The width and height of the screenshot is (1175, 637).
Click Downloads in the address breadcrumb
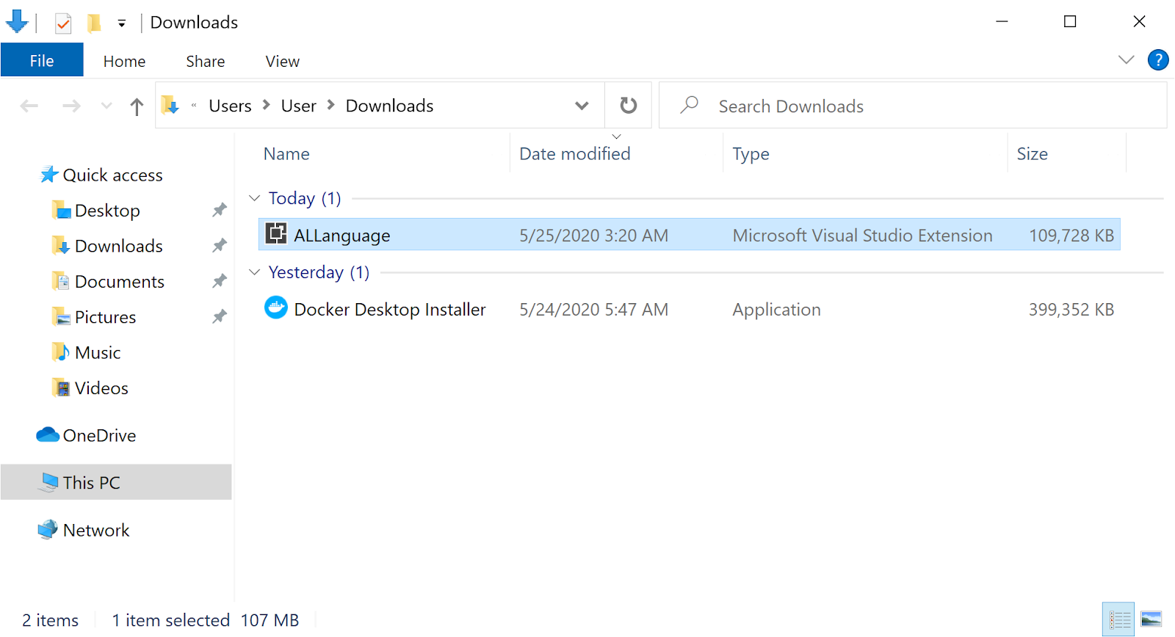click(x=390, y=106)
